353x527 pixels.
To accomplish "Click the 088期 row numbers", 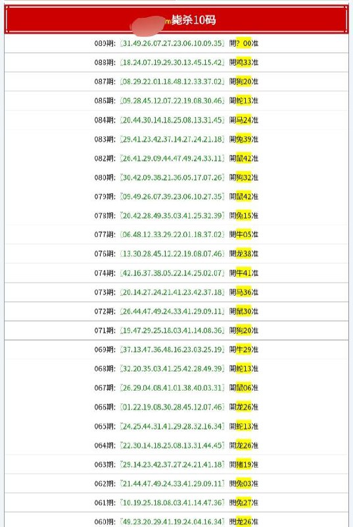I will click(172, 63).
